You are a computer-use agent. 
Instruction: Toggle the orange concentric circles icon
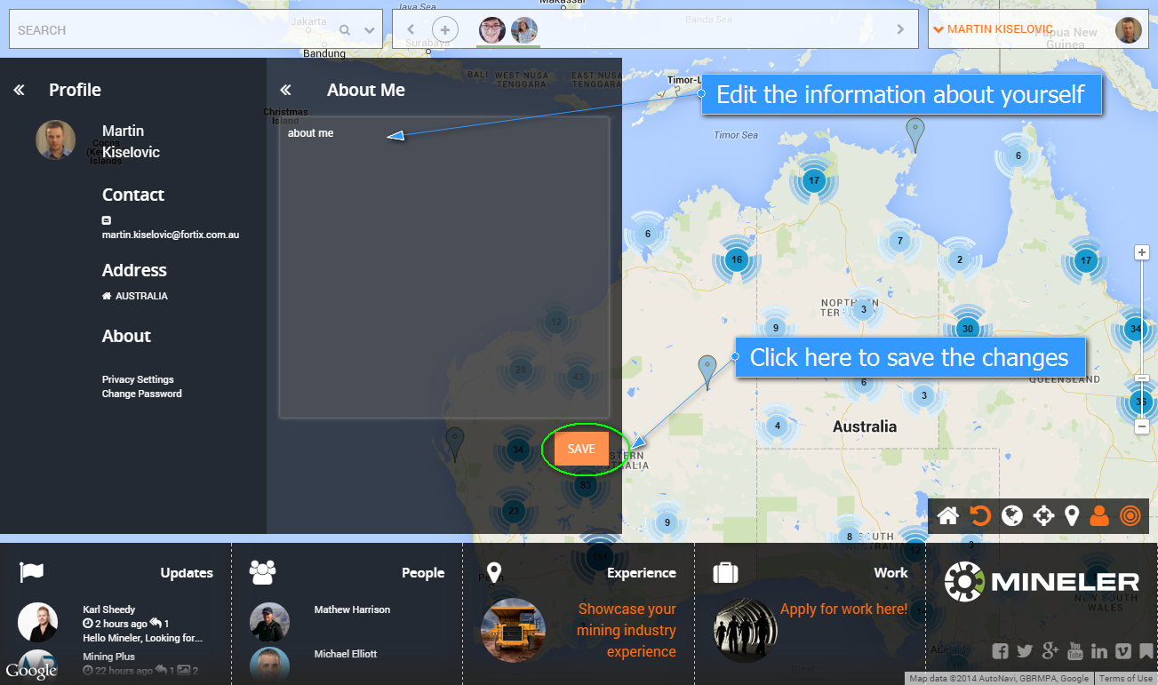pyautogui.click(x=1130, y=515)
